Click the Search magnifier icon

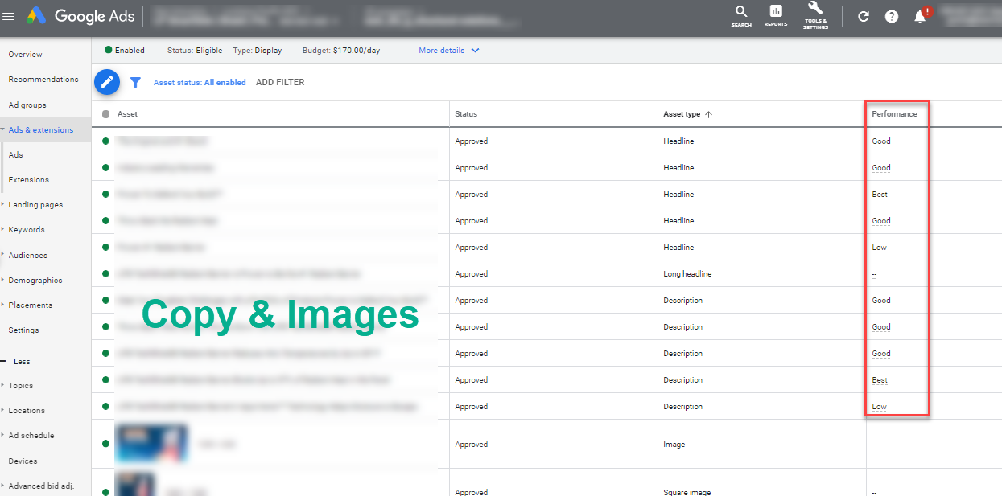pos(741,14)
